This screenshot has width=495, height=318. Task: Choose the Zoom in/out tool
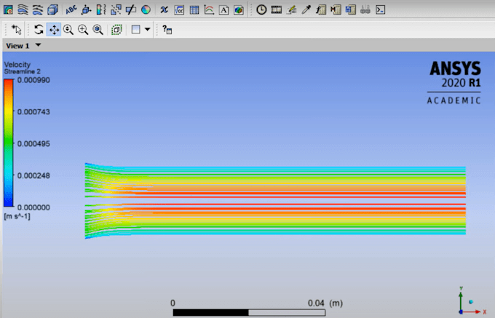point(68,30)
